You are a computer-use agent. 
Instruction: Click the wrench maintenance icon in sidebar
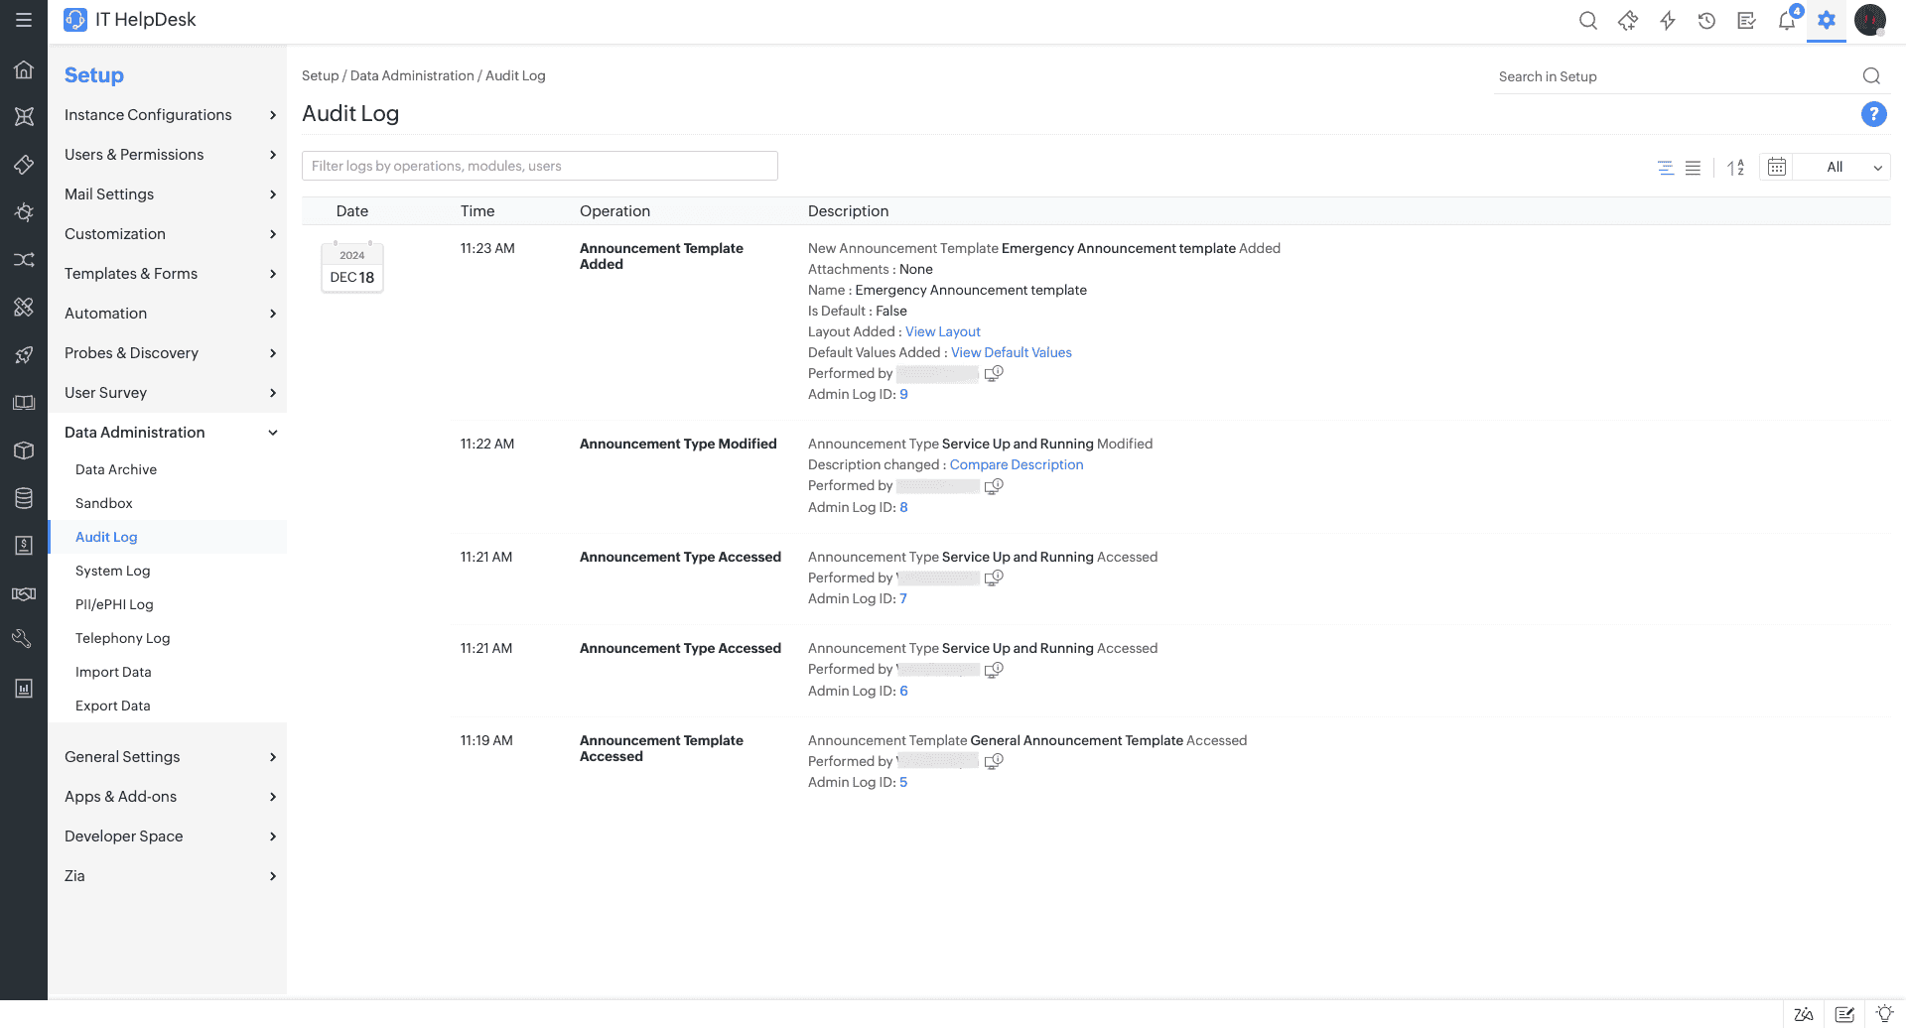pos(24,638)
